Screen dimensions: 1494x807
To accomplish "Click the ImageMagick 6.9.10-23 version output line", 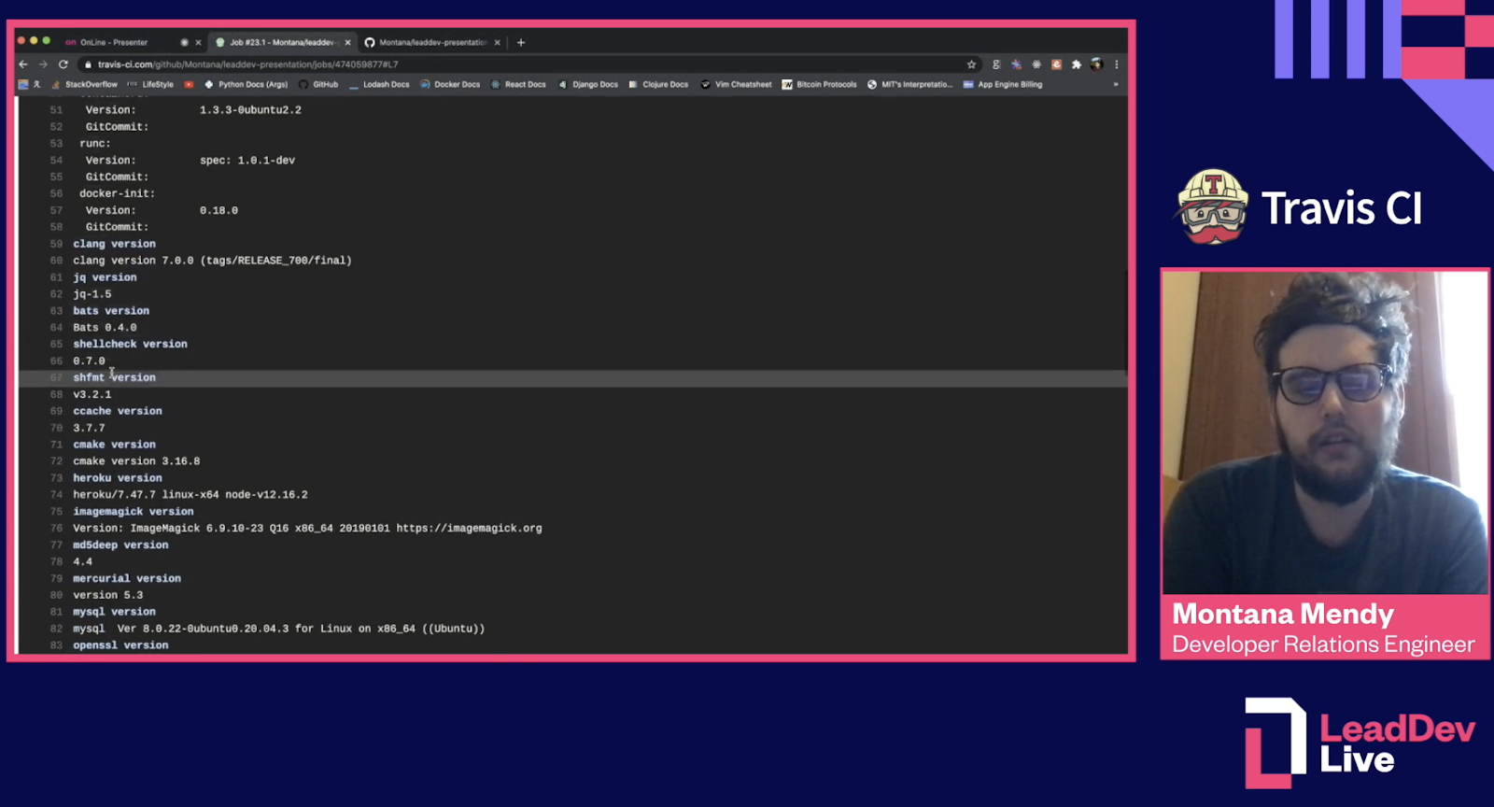I will tap(308, 529).
